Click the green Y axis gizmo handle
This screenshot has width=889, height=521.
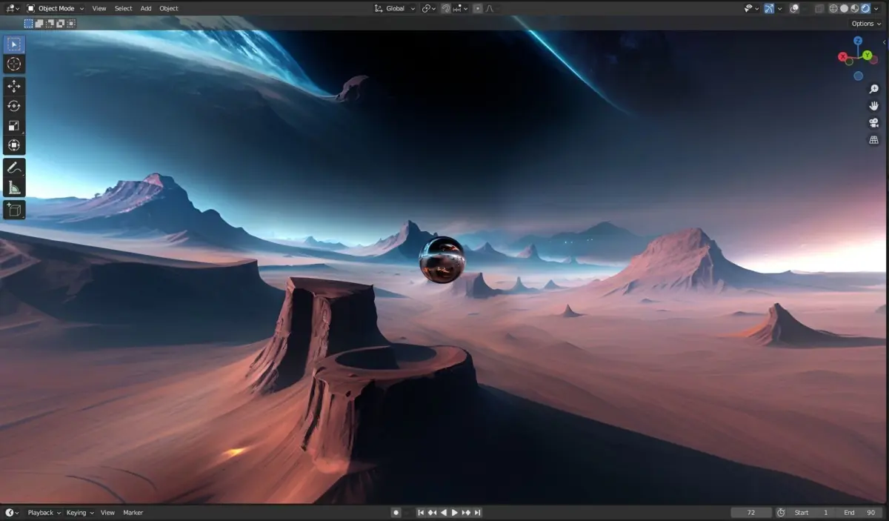867,56
